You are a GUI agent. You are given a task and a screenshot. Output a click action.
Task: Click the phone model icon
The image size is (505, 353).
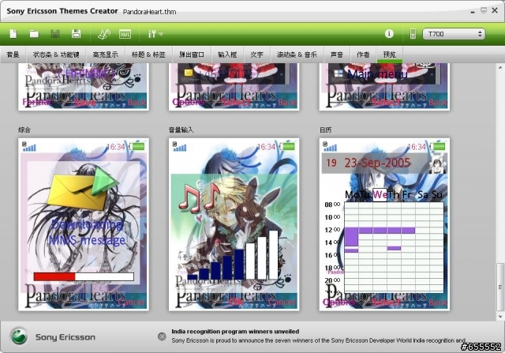point(413,34)
